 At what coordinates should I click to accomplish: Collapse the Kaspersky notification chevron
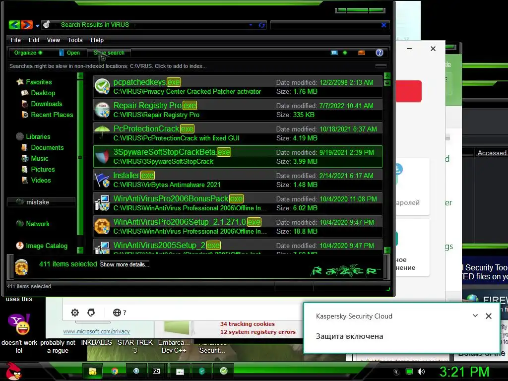pos(475,316)
